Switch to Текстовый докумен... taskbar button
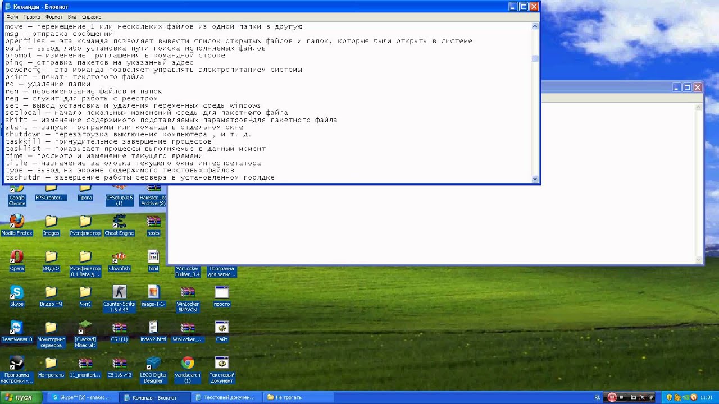Image resolution: width=719 pixels, height=404 pixels. 226,397
